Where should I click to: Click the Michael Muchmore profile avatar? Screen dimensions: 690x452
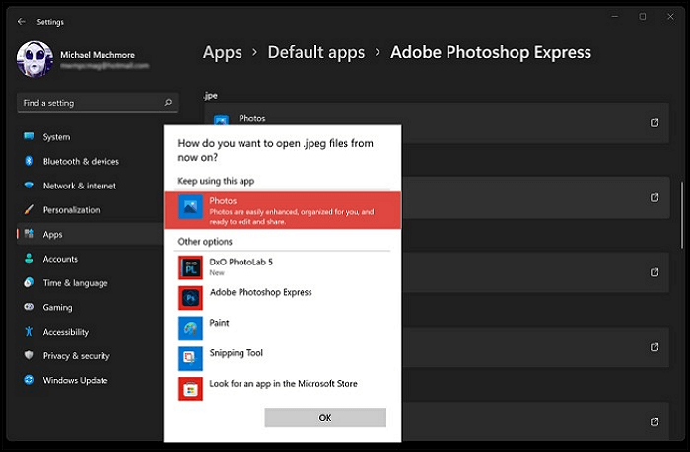34,59
